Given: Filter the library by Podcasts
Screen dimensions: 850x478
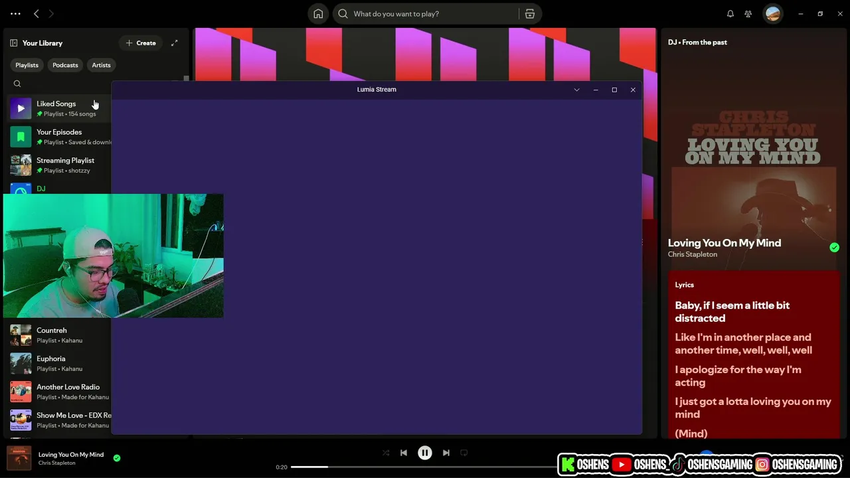Looking at the screenshot, I should tap(65, 65).
